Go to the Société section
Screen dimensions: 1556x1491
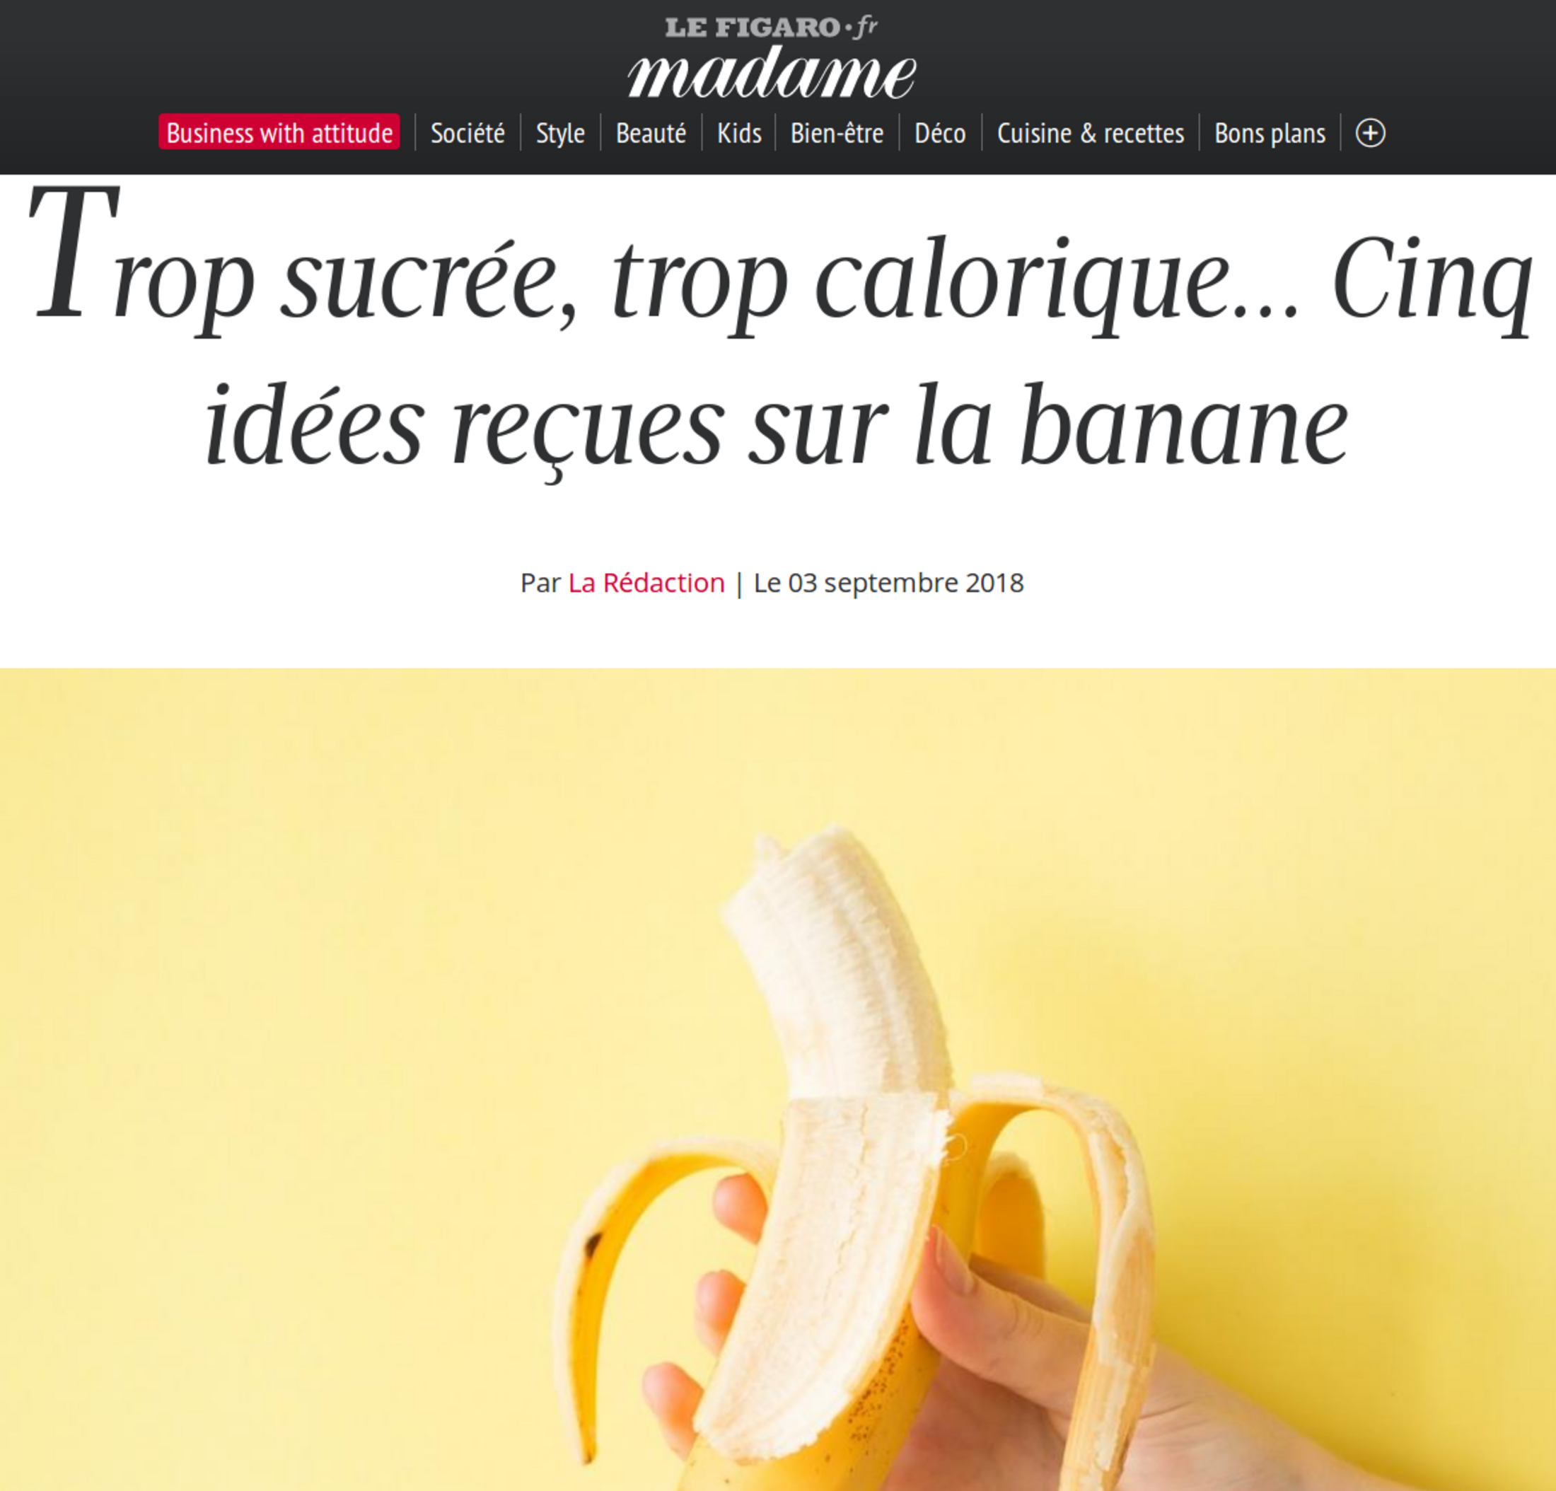click(468, 132)
